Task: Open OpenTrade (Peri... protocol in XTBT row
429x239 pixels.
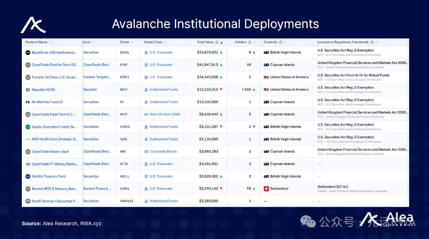Action: 97,65
